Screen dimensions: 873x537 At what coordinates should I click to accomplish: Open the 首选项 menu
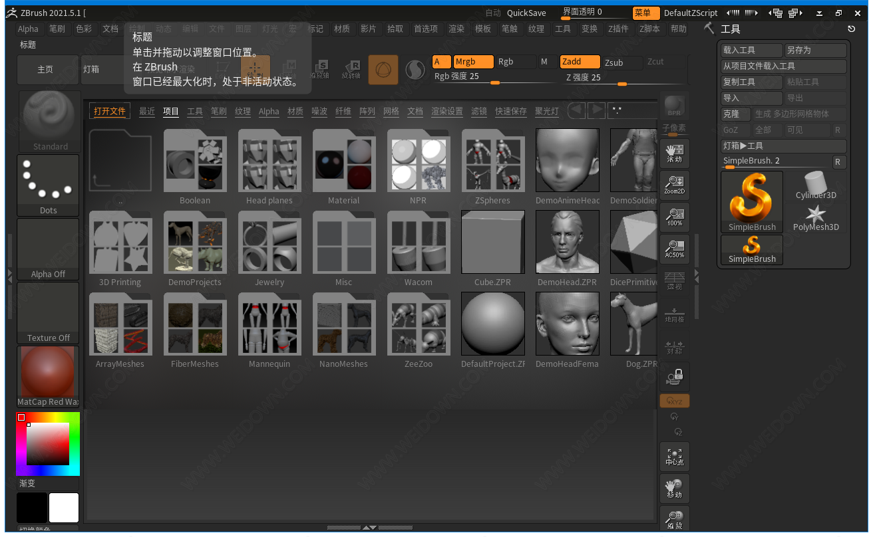[426, 29]
